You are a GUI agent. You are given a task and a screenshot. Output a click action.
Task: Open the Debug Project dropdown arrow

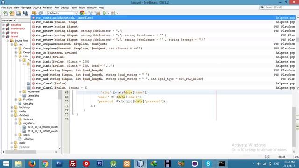[x=117, y=13]
